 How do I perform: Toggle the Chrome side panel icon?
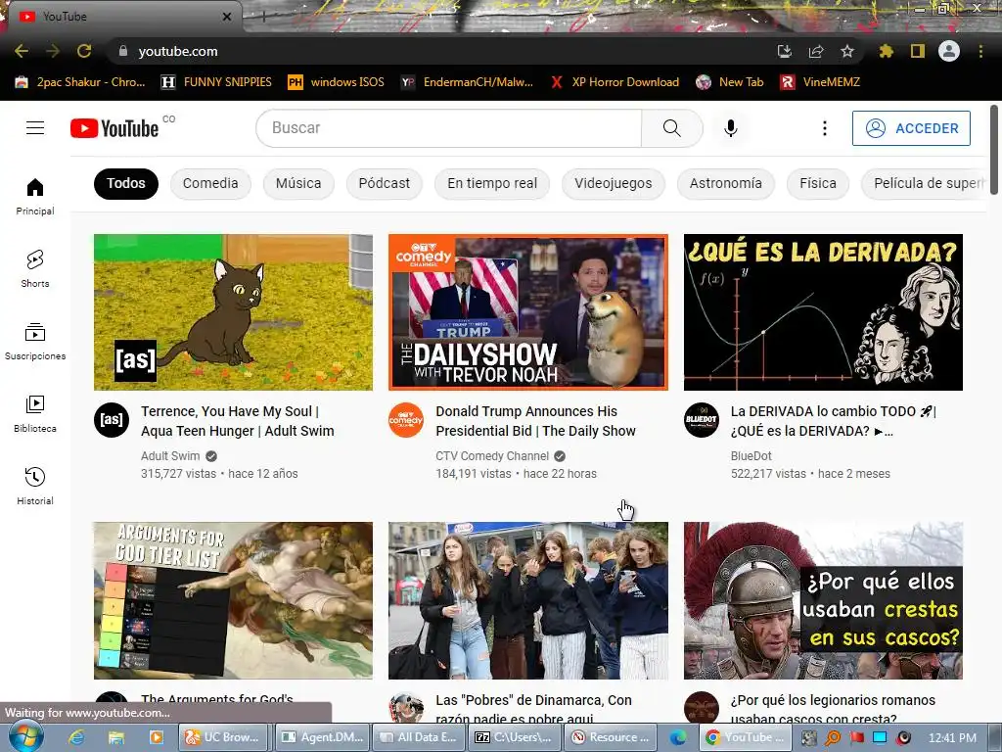point(918,51)
